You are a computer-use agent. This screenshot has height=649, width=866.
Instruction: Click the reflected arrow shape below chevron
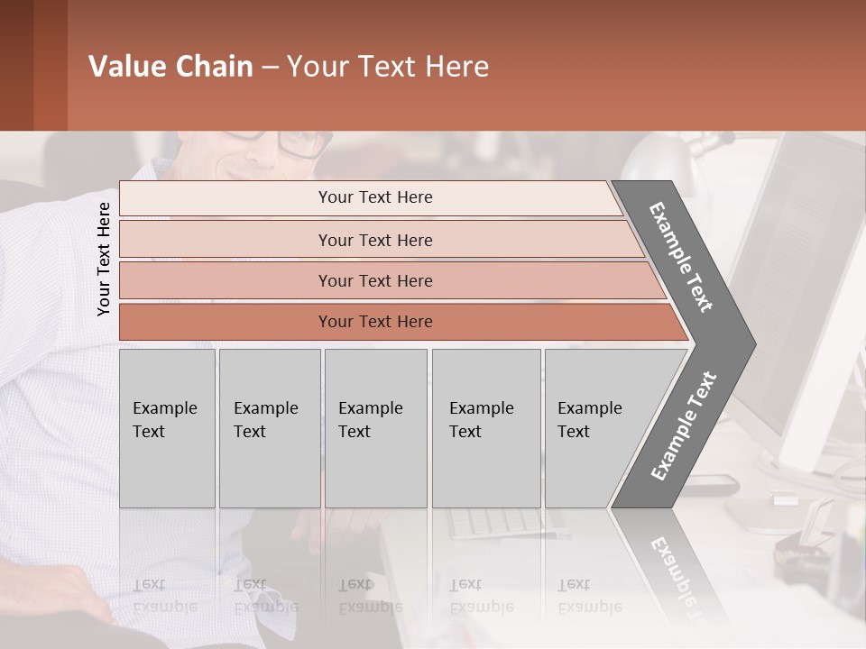tap(668, 569)
